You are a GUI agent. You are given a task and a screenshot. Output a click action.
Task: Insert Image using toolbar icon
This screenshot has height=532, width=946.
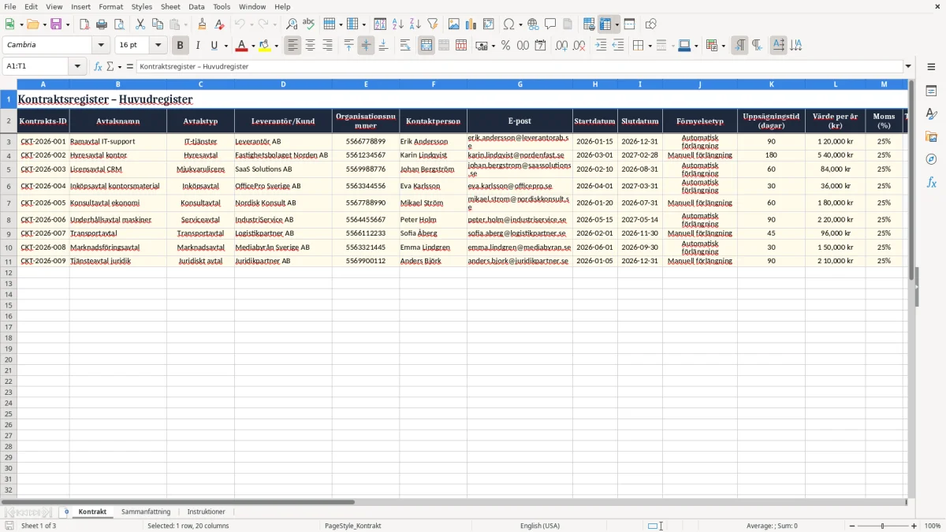pyautogui.click(x=454, y=24)
